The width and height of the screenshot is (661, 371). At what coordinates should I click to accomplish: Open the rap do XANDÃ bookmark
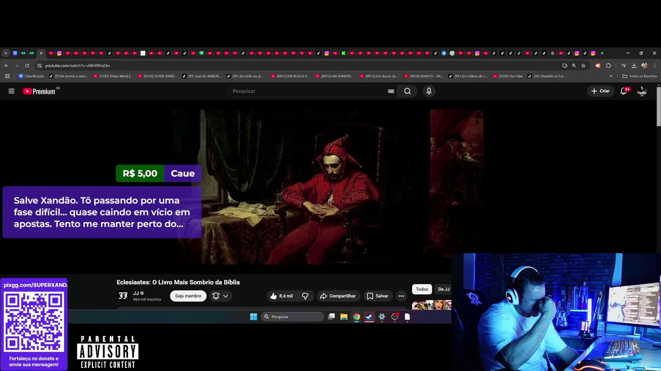point(201,76)
